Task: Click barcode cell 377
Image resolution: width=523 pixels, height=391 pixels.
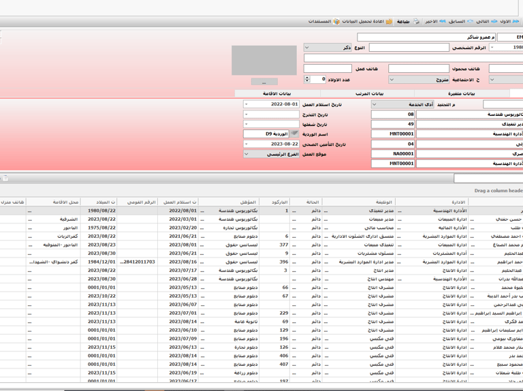Action: click(x=274, y=245)
